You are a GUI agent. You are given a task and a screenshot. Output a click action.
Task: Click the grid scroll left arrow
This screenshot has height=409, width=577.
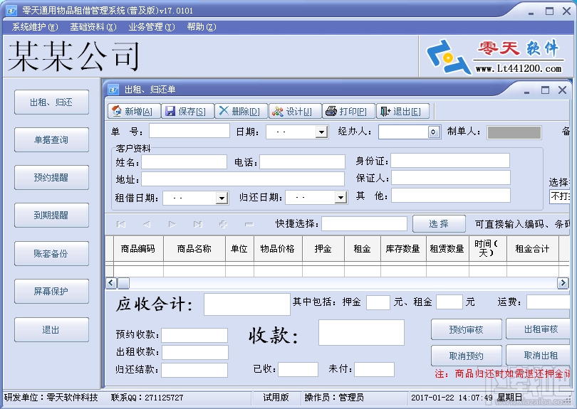click(x=110, y=283)
